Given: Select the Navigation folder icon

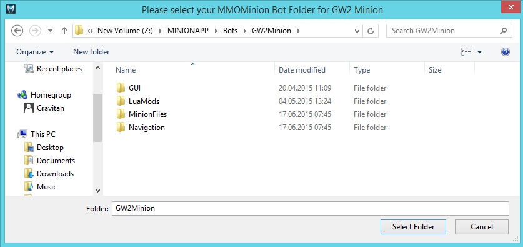Looking at the screenshot, I should [121, 127].
